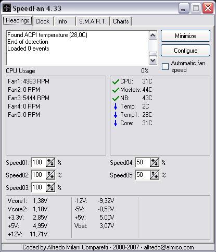Click the 'Fan5: 0 RPM' reading
This screenshot has width=216, height=252.
(24, 115)
